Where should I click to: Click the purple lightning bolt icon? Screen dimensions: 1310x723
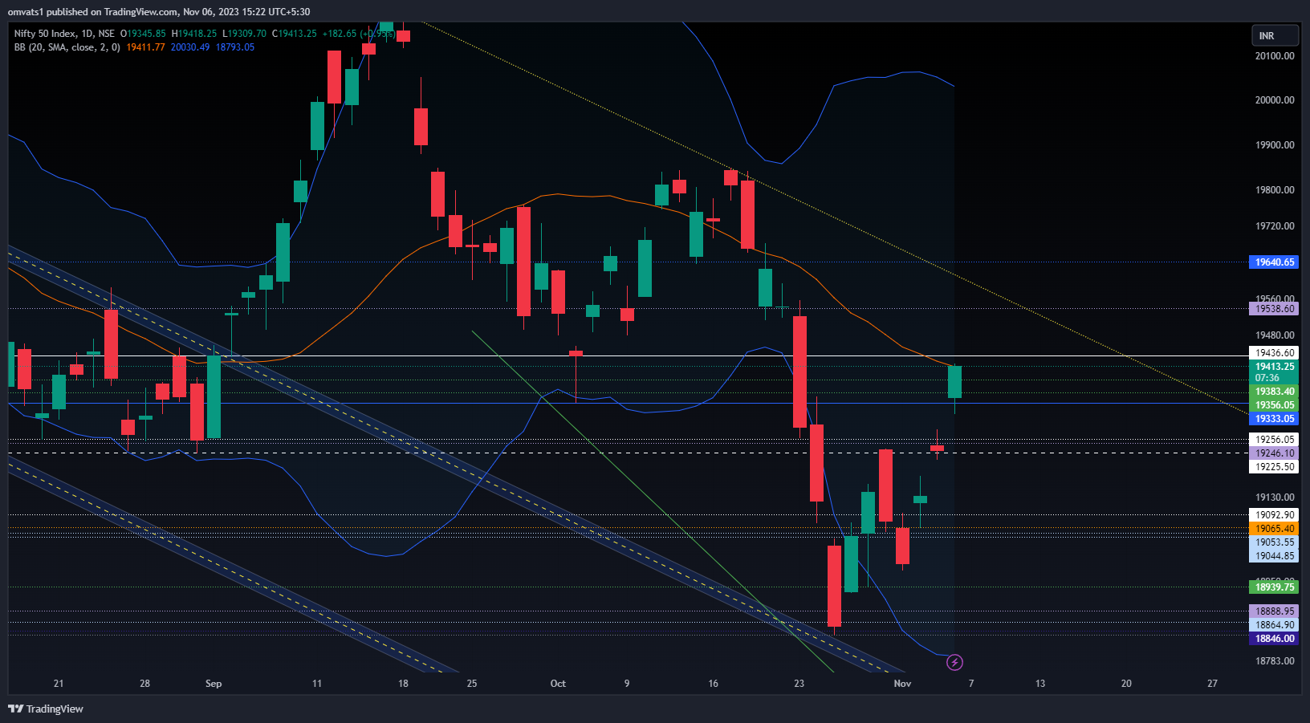954,662
